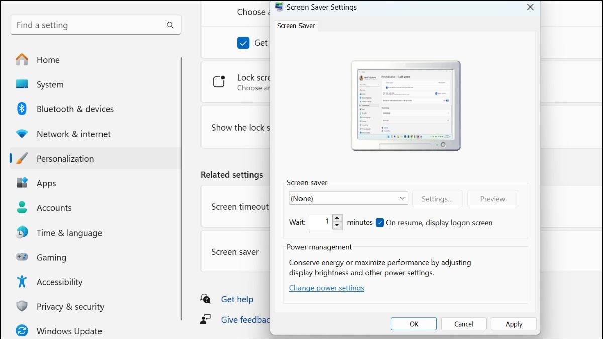Click the disabled Preview button
This screenshot has height=339, width=603.
click(x=492, y=199)
